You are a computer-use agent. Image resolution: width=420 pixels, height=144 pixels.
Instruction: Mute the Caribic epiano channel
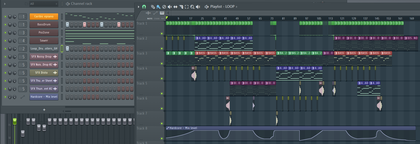[x=5, y=17]
